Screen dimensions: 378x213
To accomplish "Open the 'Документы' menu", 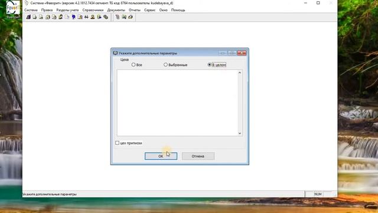I will [116, 10].
